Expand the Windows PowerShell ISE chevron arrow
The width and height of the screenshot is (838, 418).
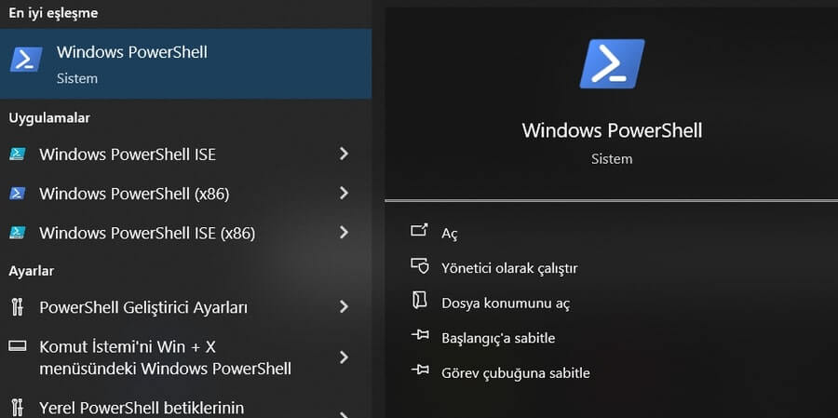pos(344,155)
